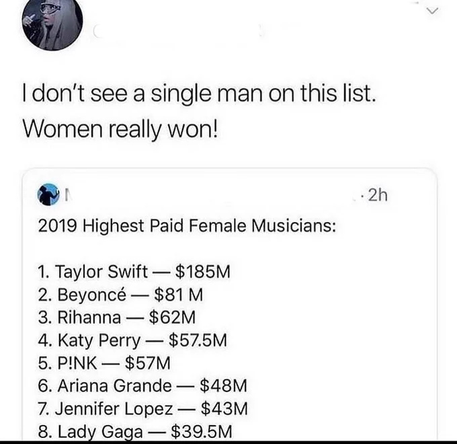The width and height of the screenshot is (457, 444).
Task: Select the "Women really won!" line
Action: [120, 129]
